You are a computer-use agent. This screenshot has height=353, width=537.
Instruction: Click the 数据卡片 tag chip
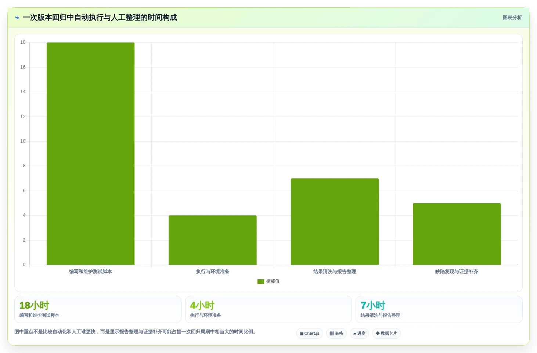point(386,334)
